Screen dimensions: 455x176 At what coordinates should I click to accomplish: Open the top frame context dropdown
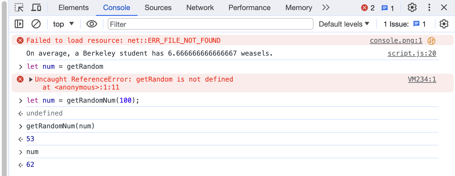click(63, 24)
